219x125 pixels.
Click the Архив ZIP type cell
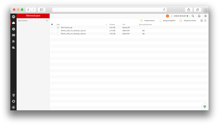click(126, 27)
